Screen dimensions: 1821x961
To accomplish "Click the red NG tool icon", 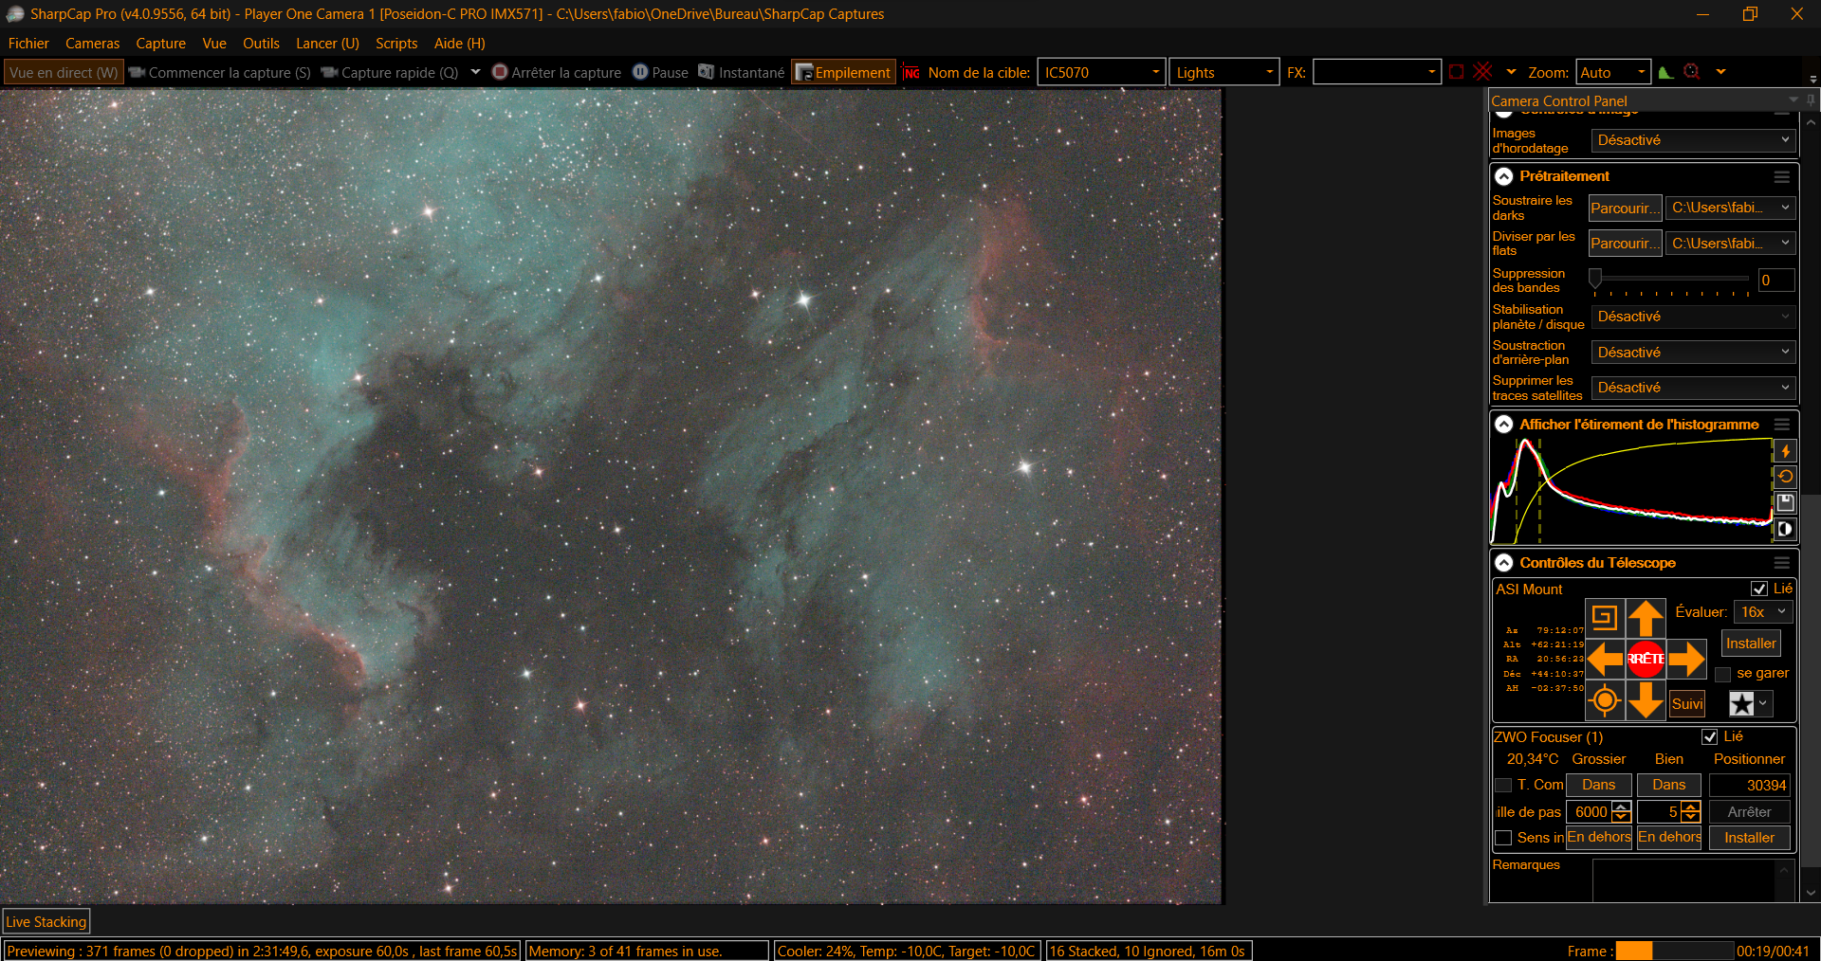I will click(x=911, y=72).
